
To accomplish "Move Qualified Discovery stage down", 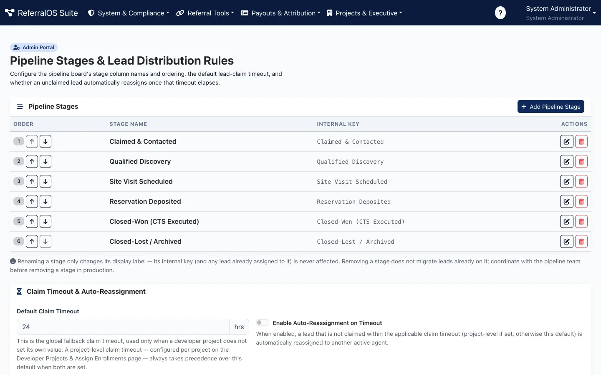I will click(x=45, y=161).
